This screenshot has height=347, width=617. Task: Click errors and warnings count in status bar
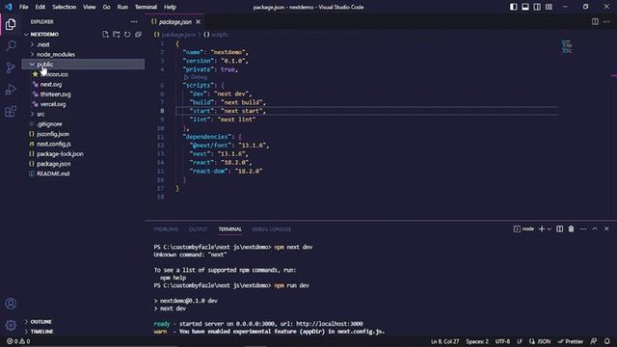18,341
